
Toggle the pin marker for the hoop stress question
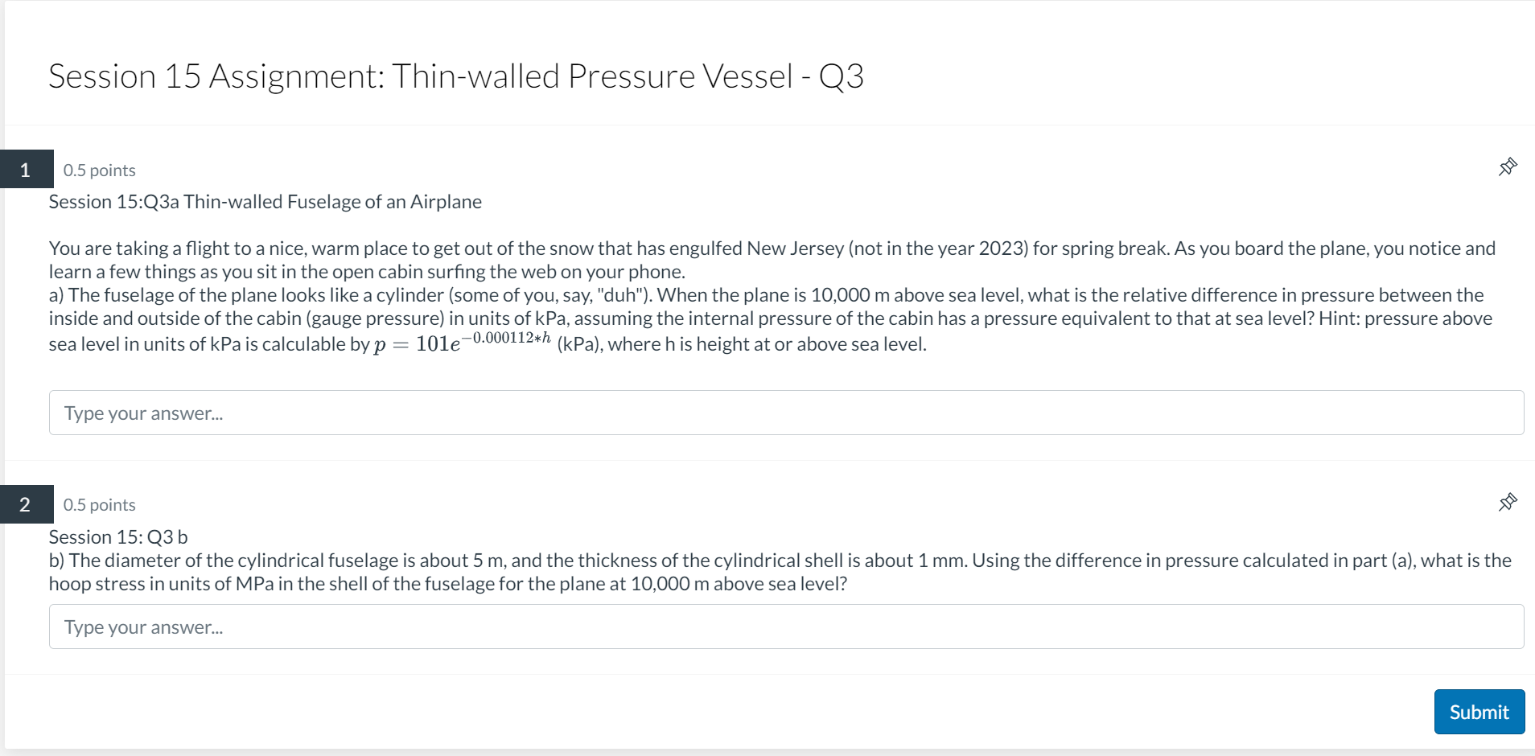pos(1508,502)
